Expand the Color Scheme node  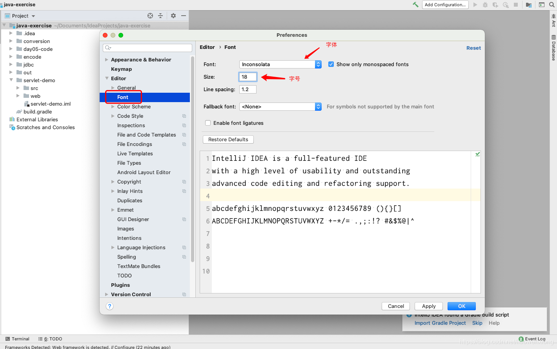113,107
